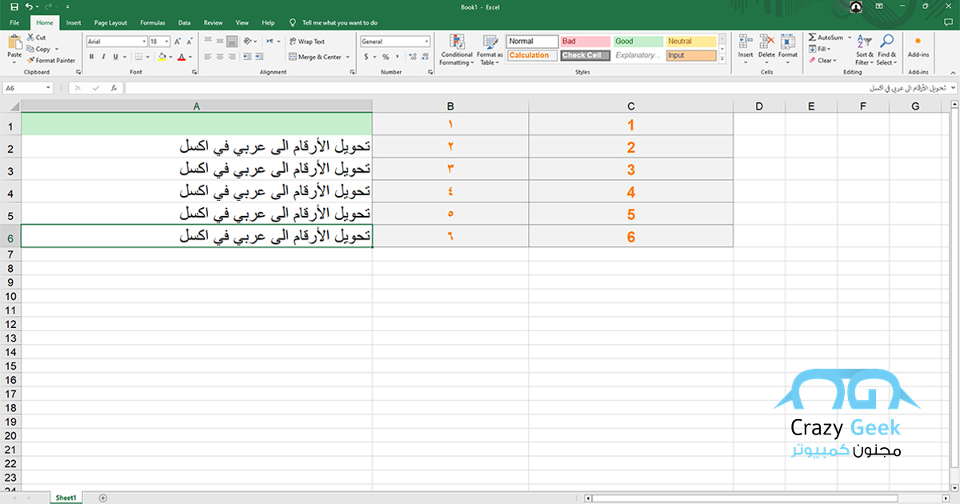Save the workbook from Quick Access Toolbar
The height and width of the screenshot is (504, 960).
pos(14,6)
